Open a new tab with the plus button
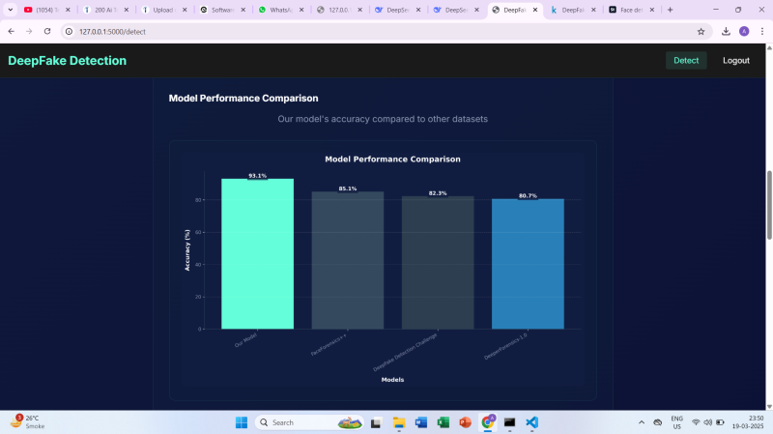773x434 pixels. [671, 10]
